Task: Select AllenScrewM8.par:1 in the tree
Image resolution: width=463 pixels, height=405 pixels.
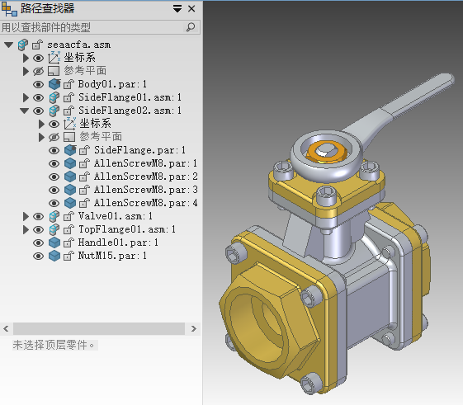Action: [x=145, y=163]
